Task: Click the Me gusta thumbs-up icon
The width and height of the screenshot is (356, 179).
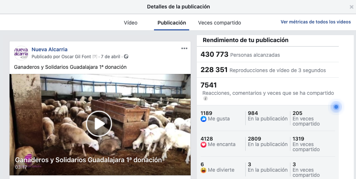Action: point(203,119)
